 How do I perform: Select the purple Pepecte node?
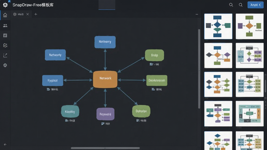(x=105, y=114)
